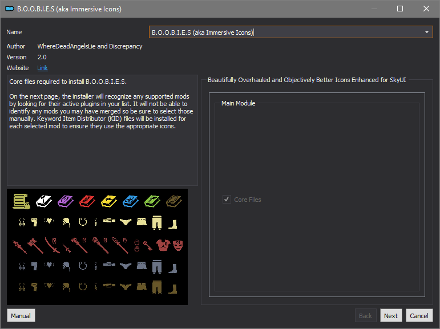Maximize the installer window

[400, 9]
